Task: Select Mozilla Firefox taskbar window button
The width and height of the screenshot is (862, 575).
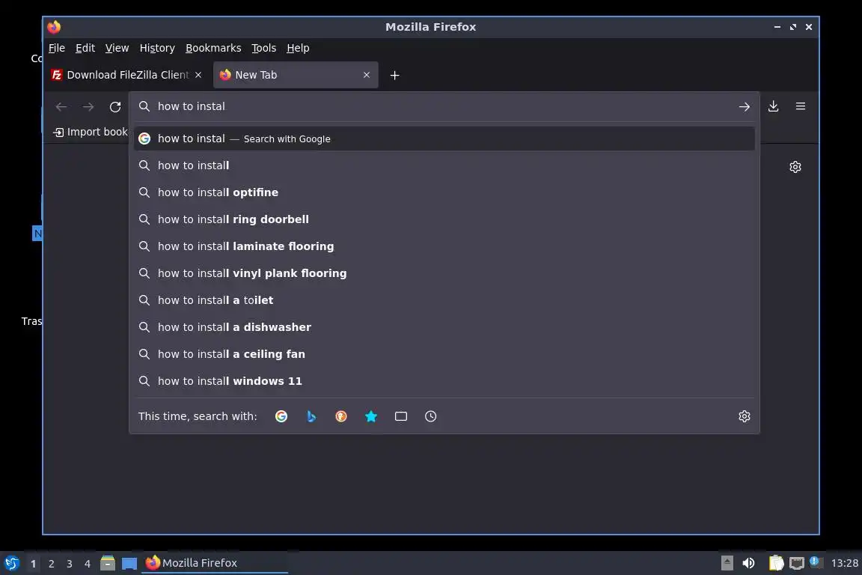Action: pos(215,563)
